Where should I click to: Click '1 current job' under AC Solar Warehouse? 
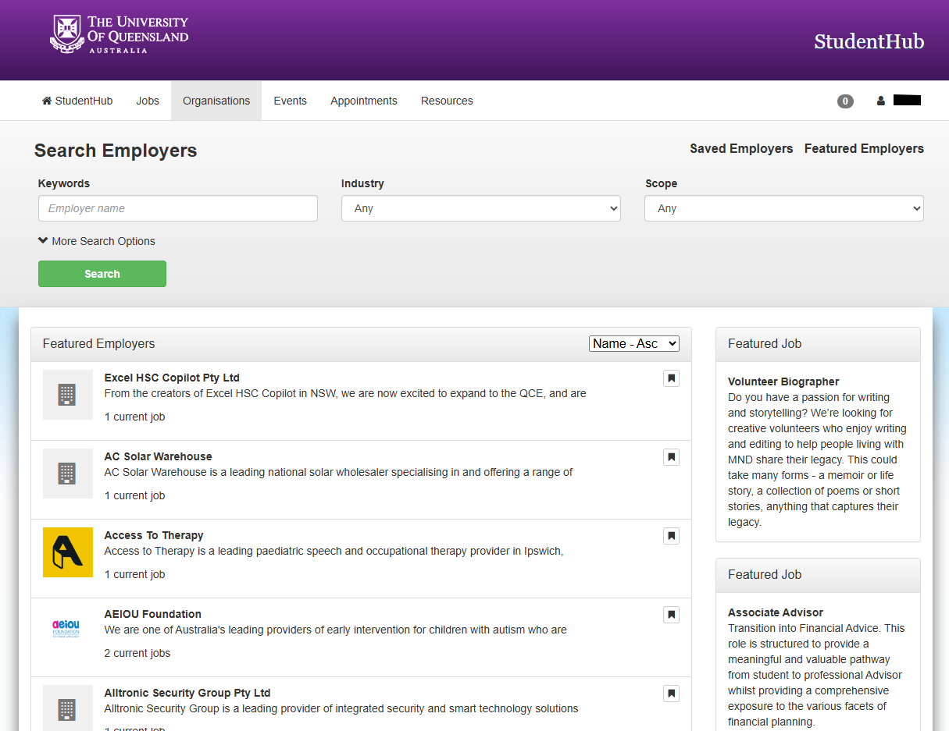pyautogui.click(x=135, y=495)
